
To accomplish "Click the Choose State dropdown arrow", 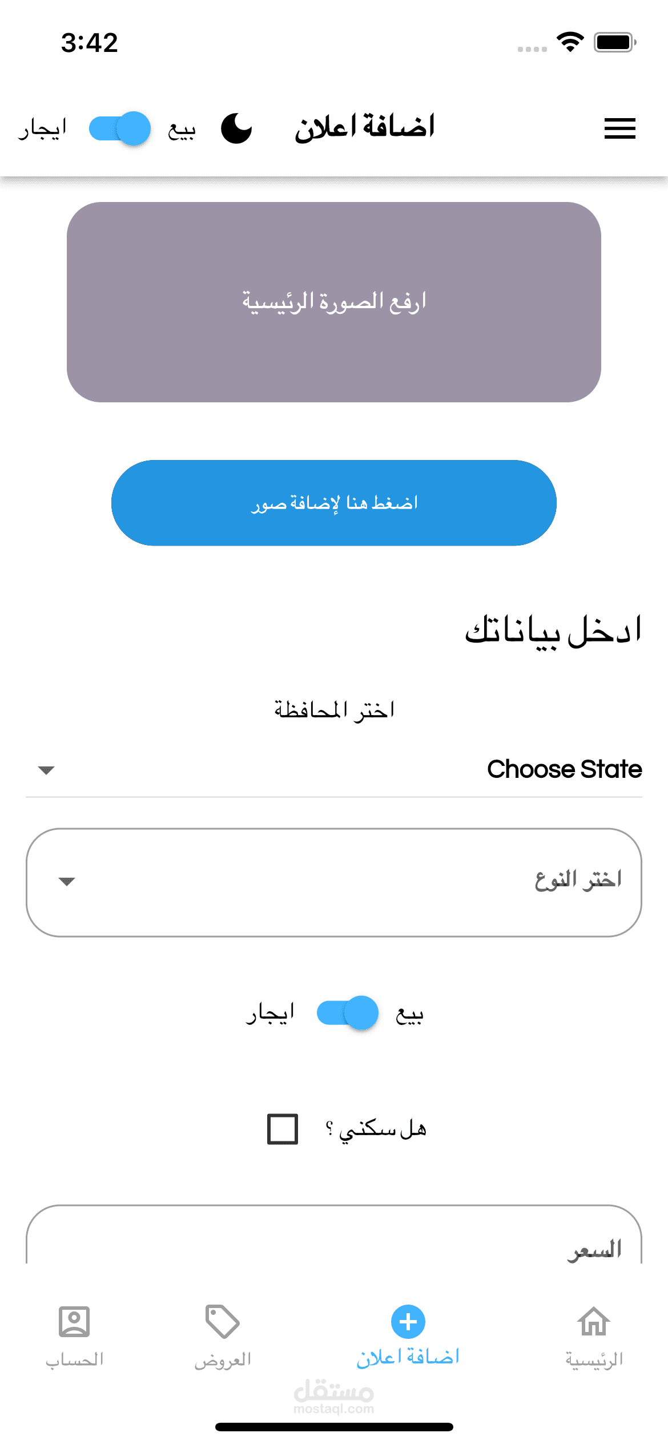I will pyautogui.click(x=46, y=770).
